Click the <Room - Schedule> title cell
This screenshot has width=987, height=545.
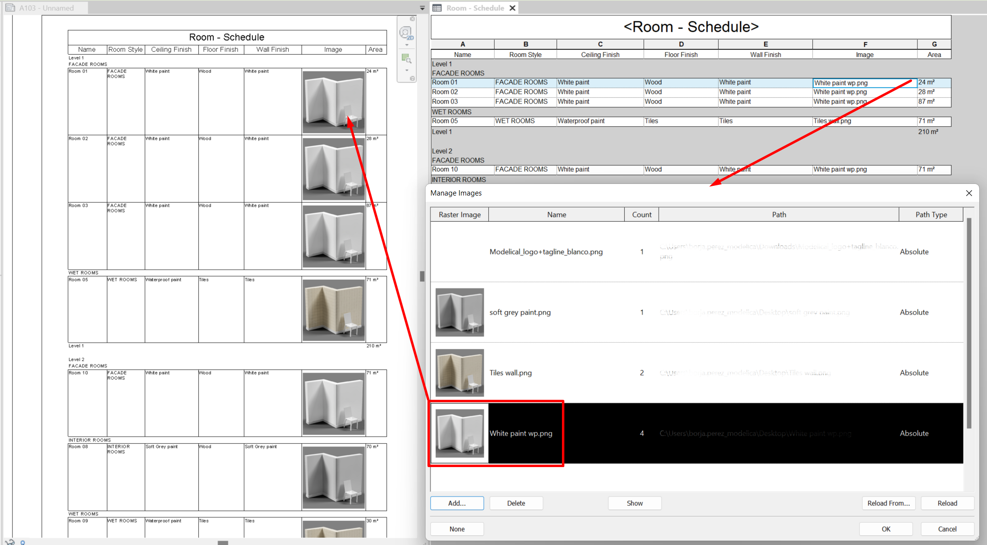691,27
